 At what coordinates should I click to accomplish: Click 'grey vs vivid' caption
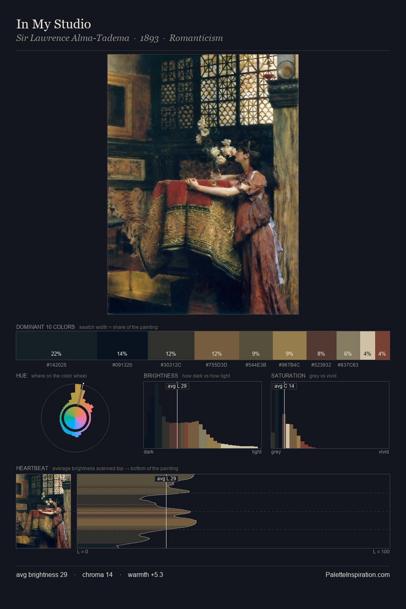[x=323, y=376]
